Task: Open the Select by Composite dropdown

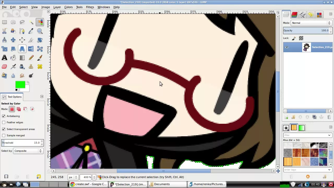Action: pos(28,151)
